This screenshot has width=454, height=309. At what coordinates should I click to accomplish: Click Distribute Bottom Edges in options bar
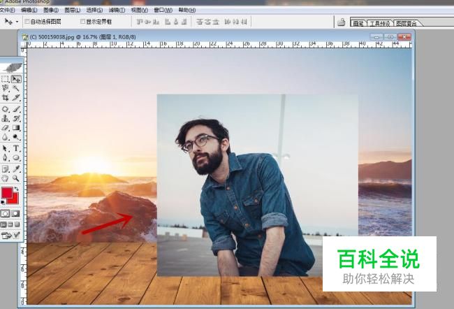216,22
